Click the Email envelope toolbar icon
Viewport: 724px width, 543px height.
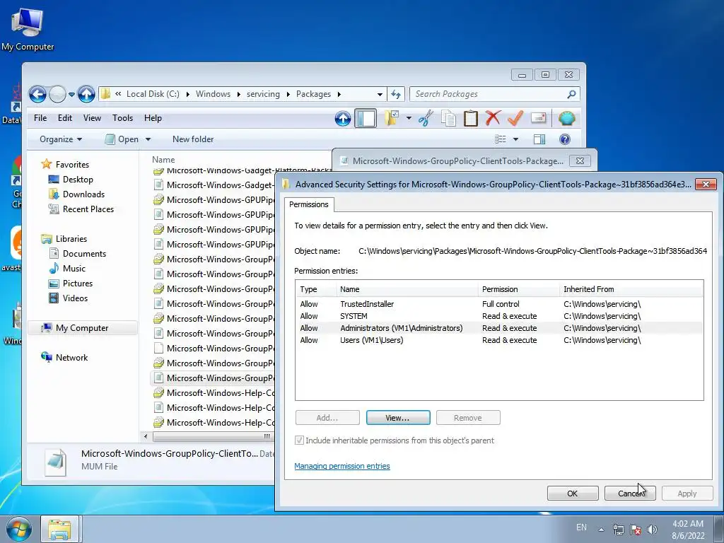pyautogui.click(x=538, y=119)
